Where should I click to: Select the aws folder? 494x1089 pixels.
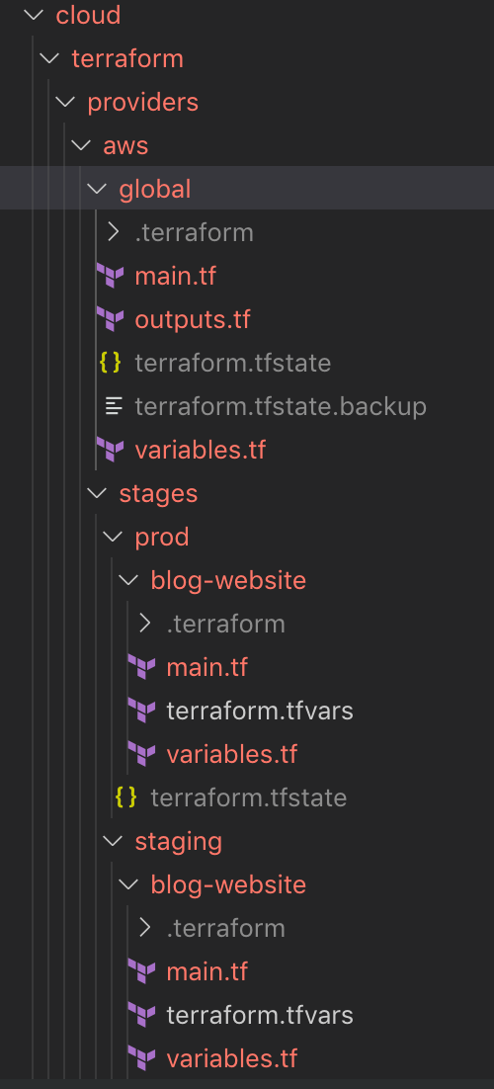coord(125,146)
